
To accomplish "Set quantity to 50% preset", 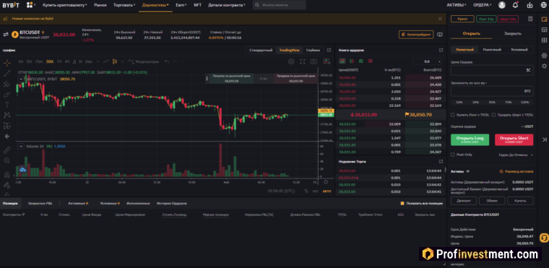I will 492,103.
